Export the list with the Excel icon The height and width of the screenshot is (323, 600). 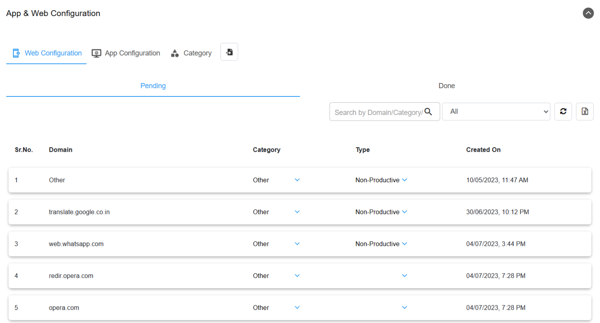585,111
